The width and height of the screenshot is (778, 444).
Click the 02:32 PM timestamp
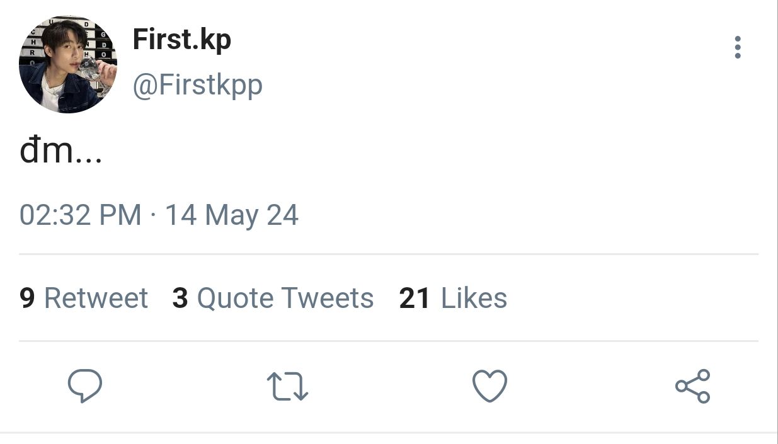click(80, 215)
